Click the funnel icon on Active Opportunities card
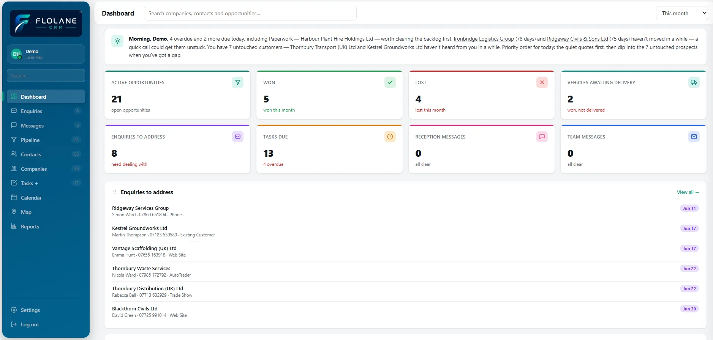Viewport: 713px width, 340px height. pos(238,82)
